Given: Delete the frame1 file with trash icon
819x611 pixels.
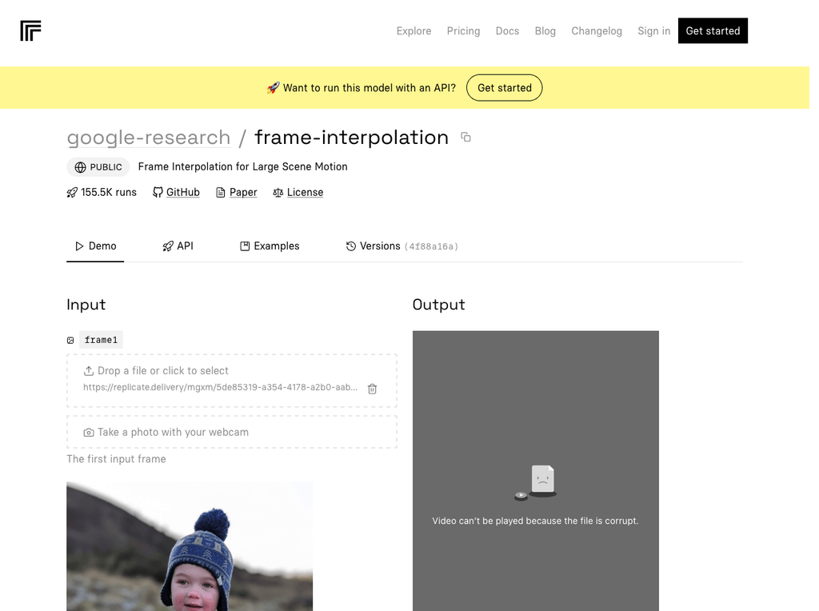Looking at the screenshot, I should [373, 389].
